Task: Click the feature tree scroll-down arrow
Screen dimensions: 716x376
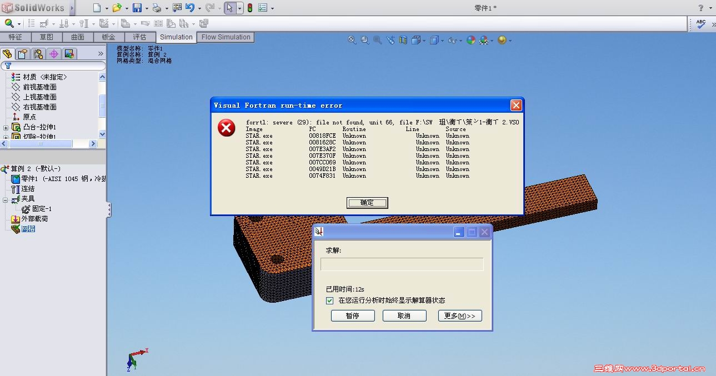Action: pos(102,134)
